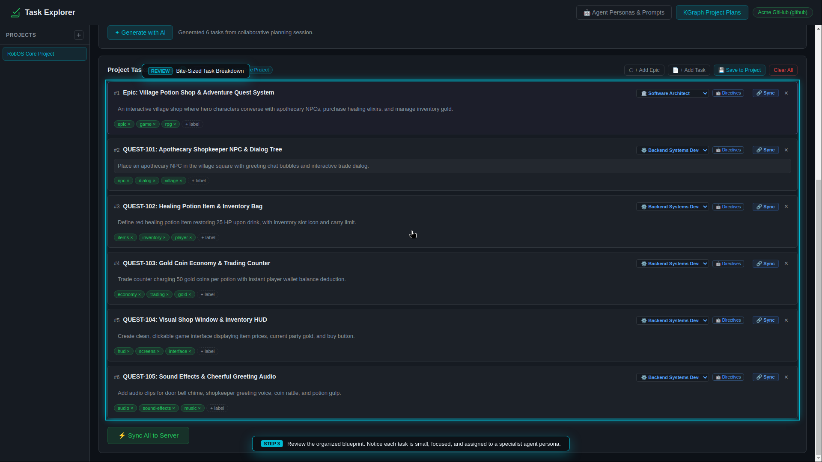The image size is (822, 462).
Task: Remove QUEST-104 task with X icon
Action: [786, 320]
